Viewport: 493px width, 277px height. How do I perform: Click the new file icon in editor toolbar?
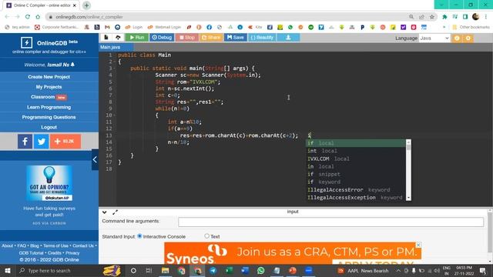point(106,38)
